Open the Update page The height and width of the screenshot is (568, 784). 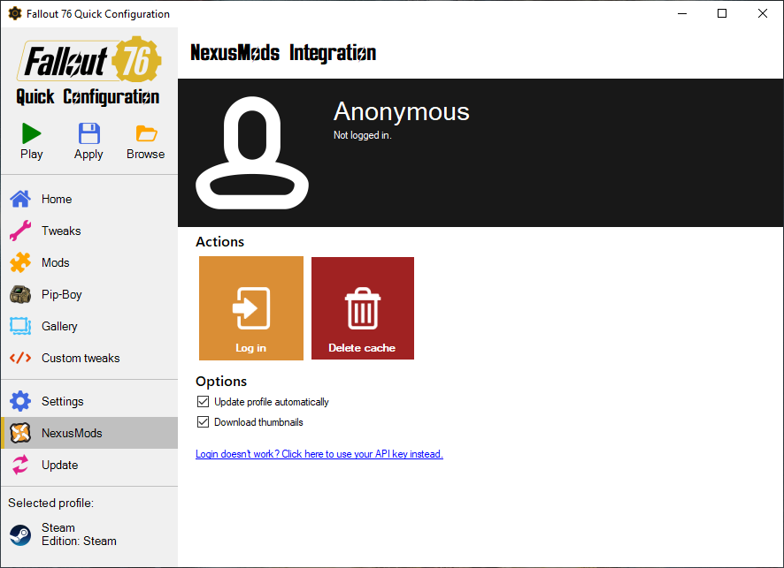pos(89,466)
